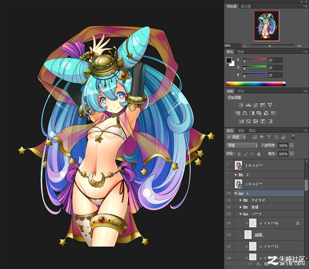Add an Exposure adjustment layer
This screenshot has height=269, width=309.
tap(263, 105)
